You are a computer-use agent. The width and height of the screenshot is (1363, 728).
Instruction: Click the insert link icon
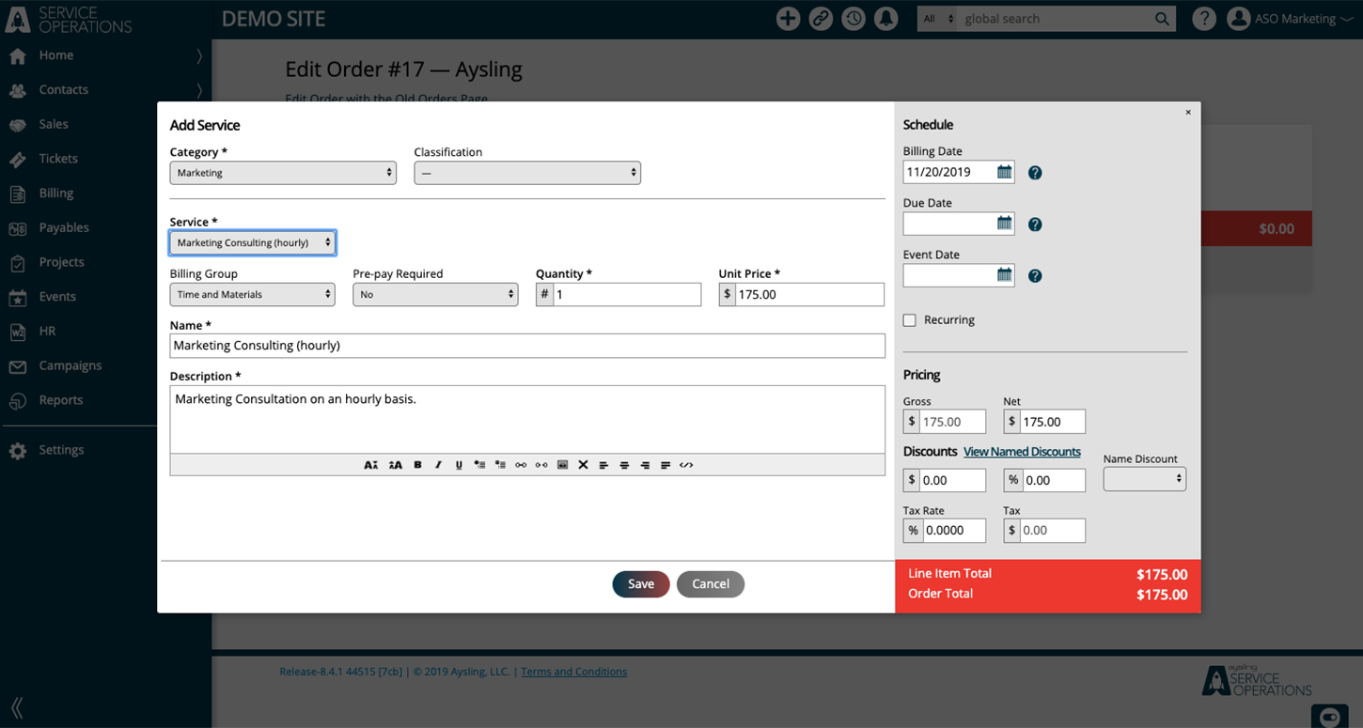point(521,465)
